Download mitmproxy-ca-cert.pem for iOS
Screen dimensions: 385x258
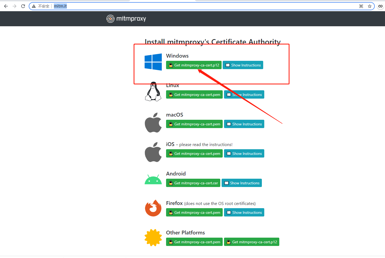pyautogui.click(x=194, y=153)
